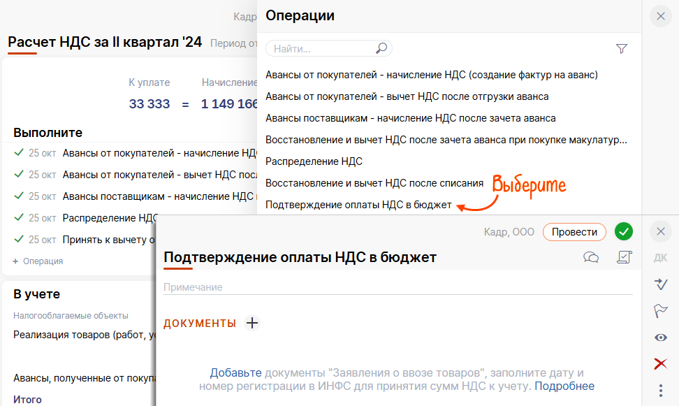Open the open-in-window icon next to comments
This screenshot has width=679, height=406.
click(x=625, y=257)
